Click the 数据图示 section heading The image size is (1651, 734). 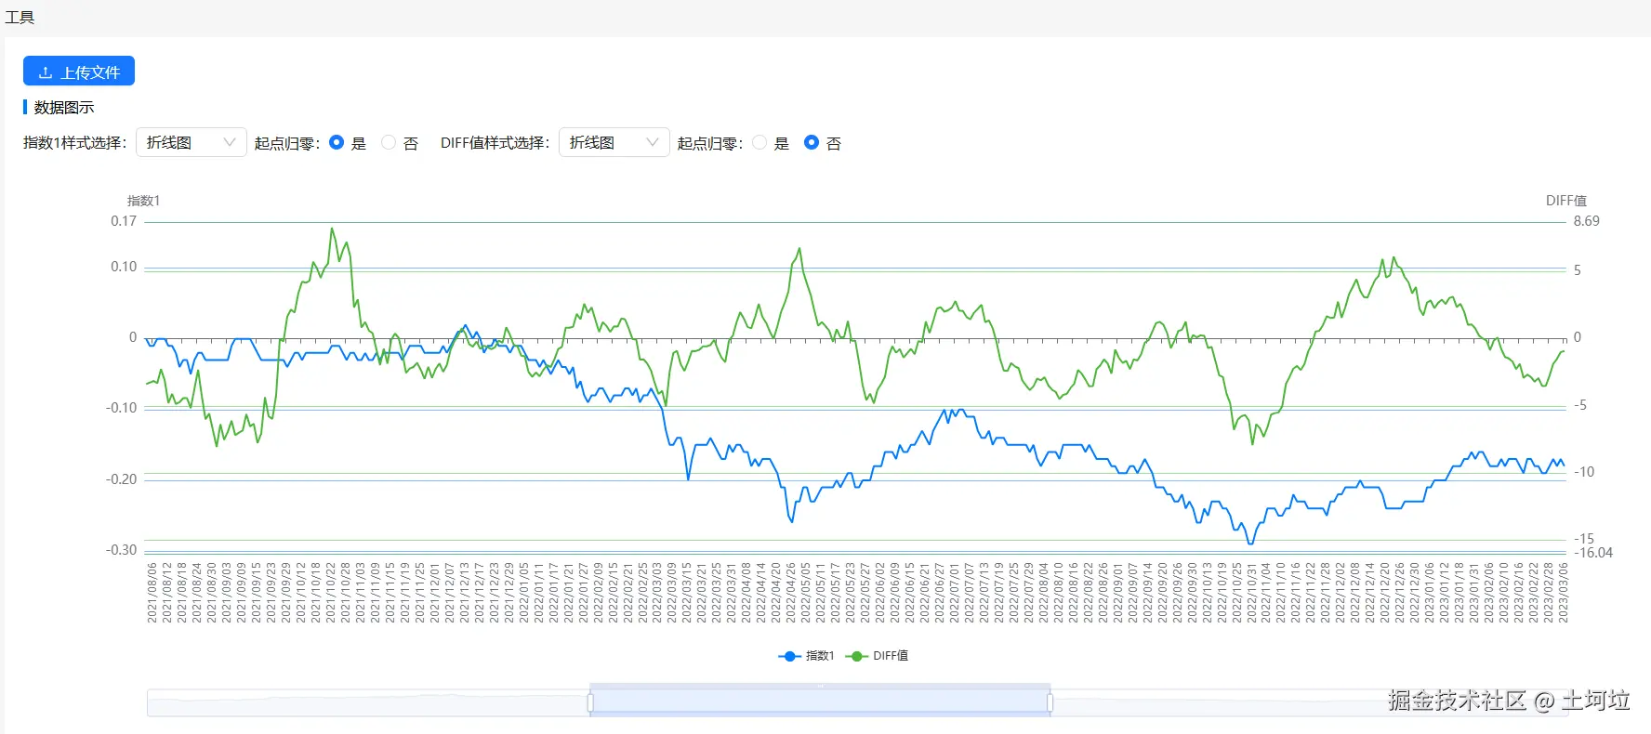[64, 108]
